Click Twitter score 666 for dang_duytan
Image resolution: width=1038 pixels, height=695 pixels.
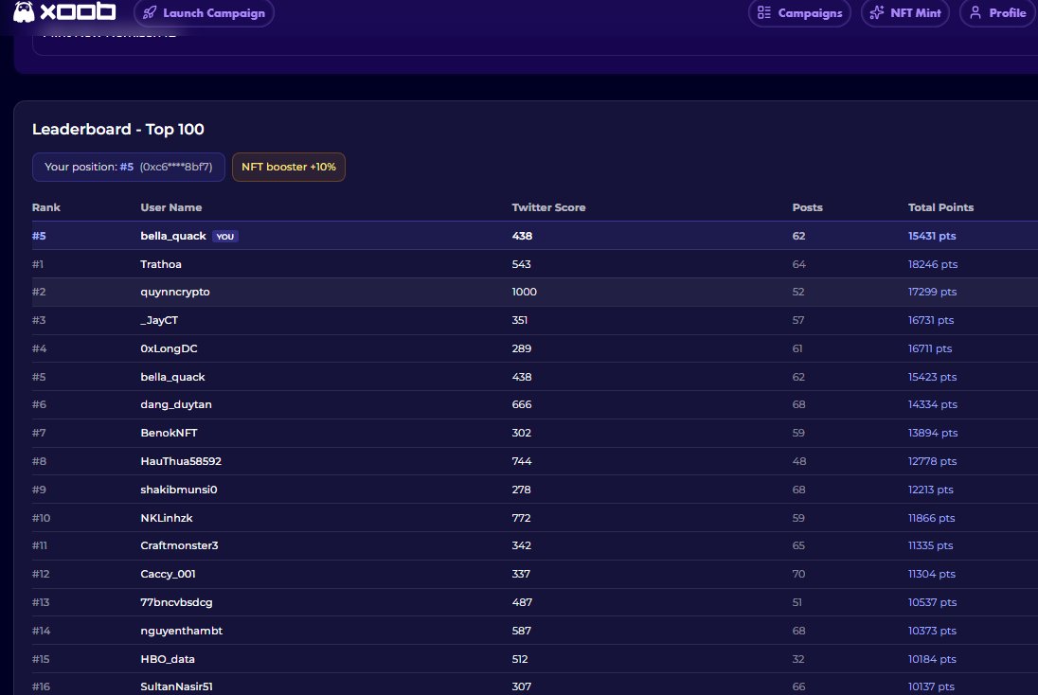tap(522, 404)
